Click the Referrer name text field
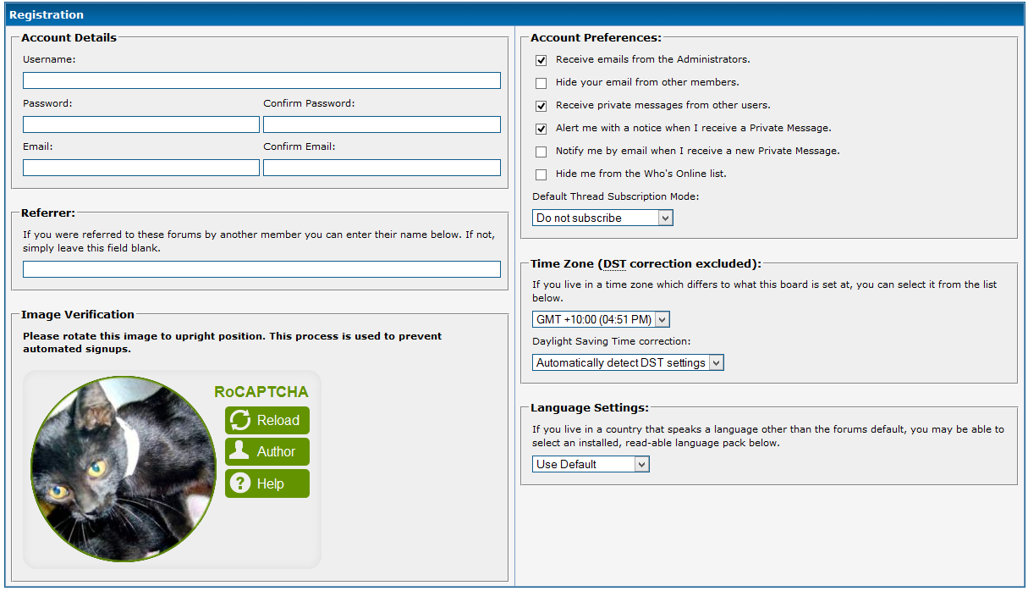Viewport: 1028px width, 591px height. click(261, 269)
